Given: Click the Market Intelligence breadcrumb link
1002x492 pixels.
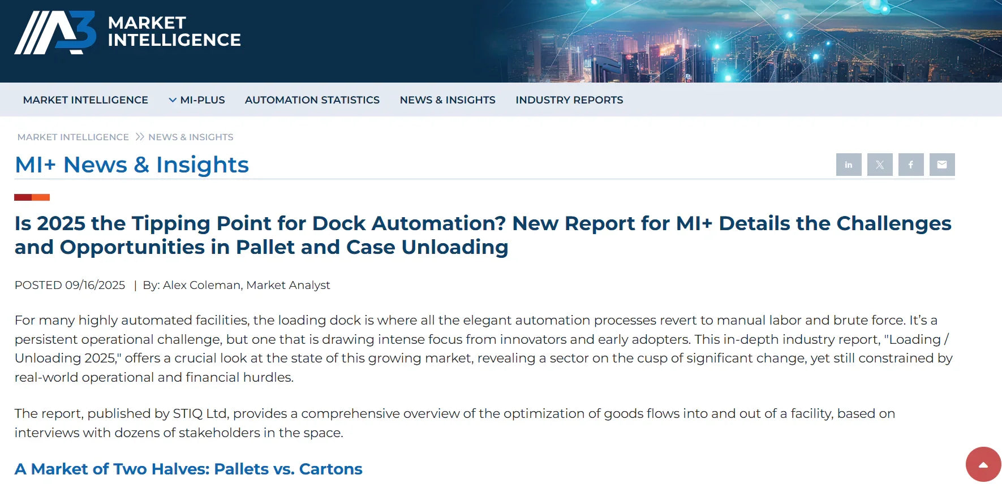Looking at the screenshot, I should (73, 137).
